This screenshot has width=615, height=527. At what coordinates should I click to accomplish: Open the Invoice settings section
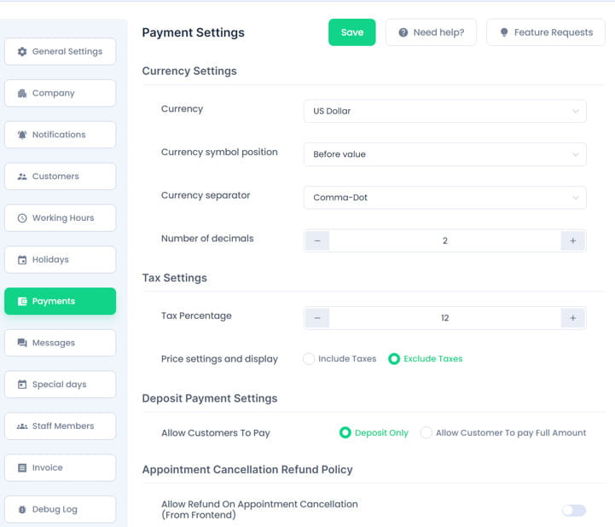(60, 467)
